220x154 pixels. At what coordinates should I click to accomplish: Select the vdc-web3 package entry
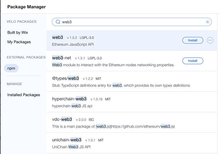62,119
